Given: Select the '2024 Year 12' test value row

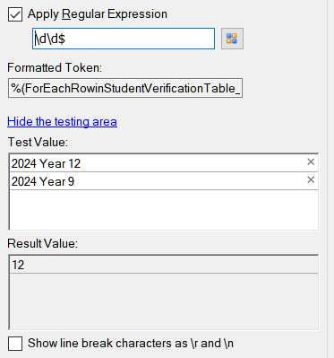Looking at the screenshot, I should pos(164,163).
